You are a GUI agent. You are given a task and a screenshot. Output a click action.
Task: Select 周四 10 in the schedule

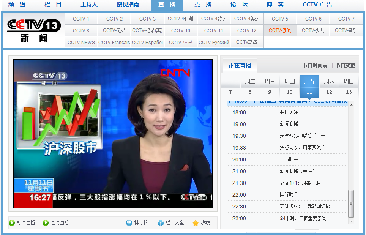[289, 86]
